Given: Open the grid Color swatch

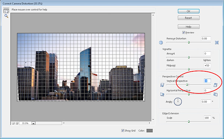Looking at the screenshot, I should 150,130.
